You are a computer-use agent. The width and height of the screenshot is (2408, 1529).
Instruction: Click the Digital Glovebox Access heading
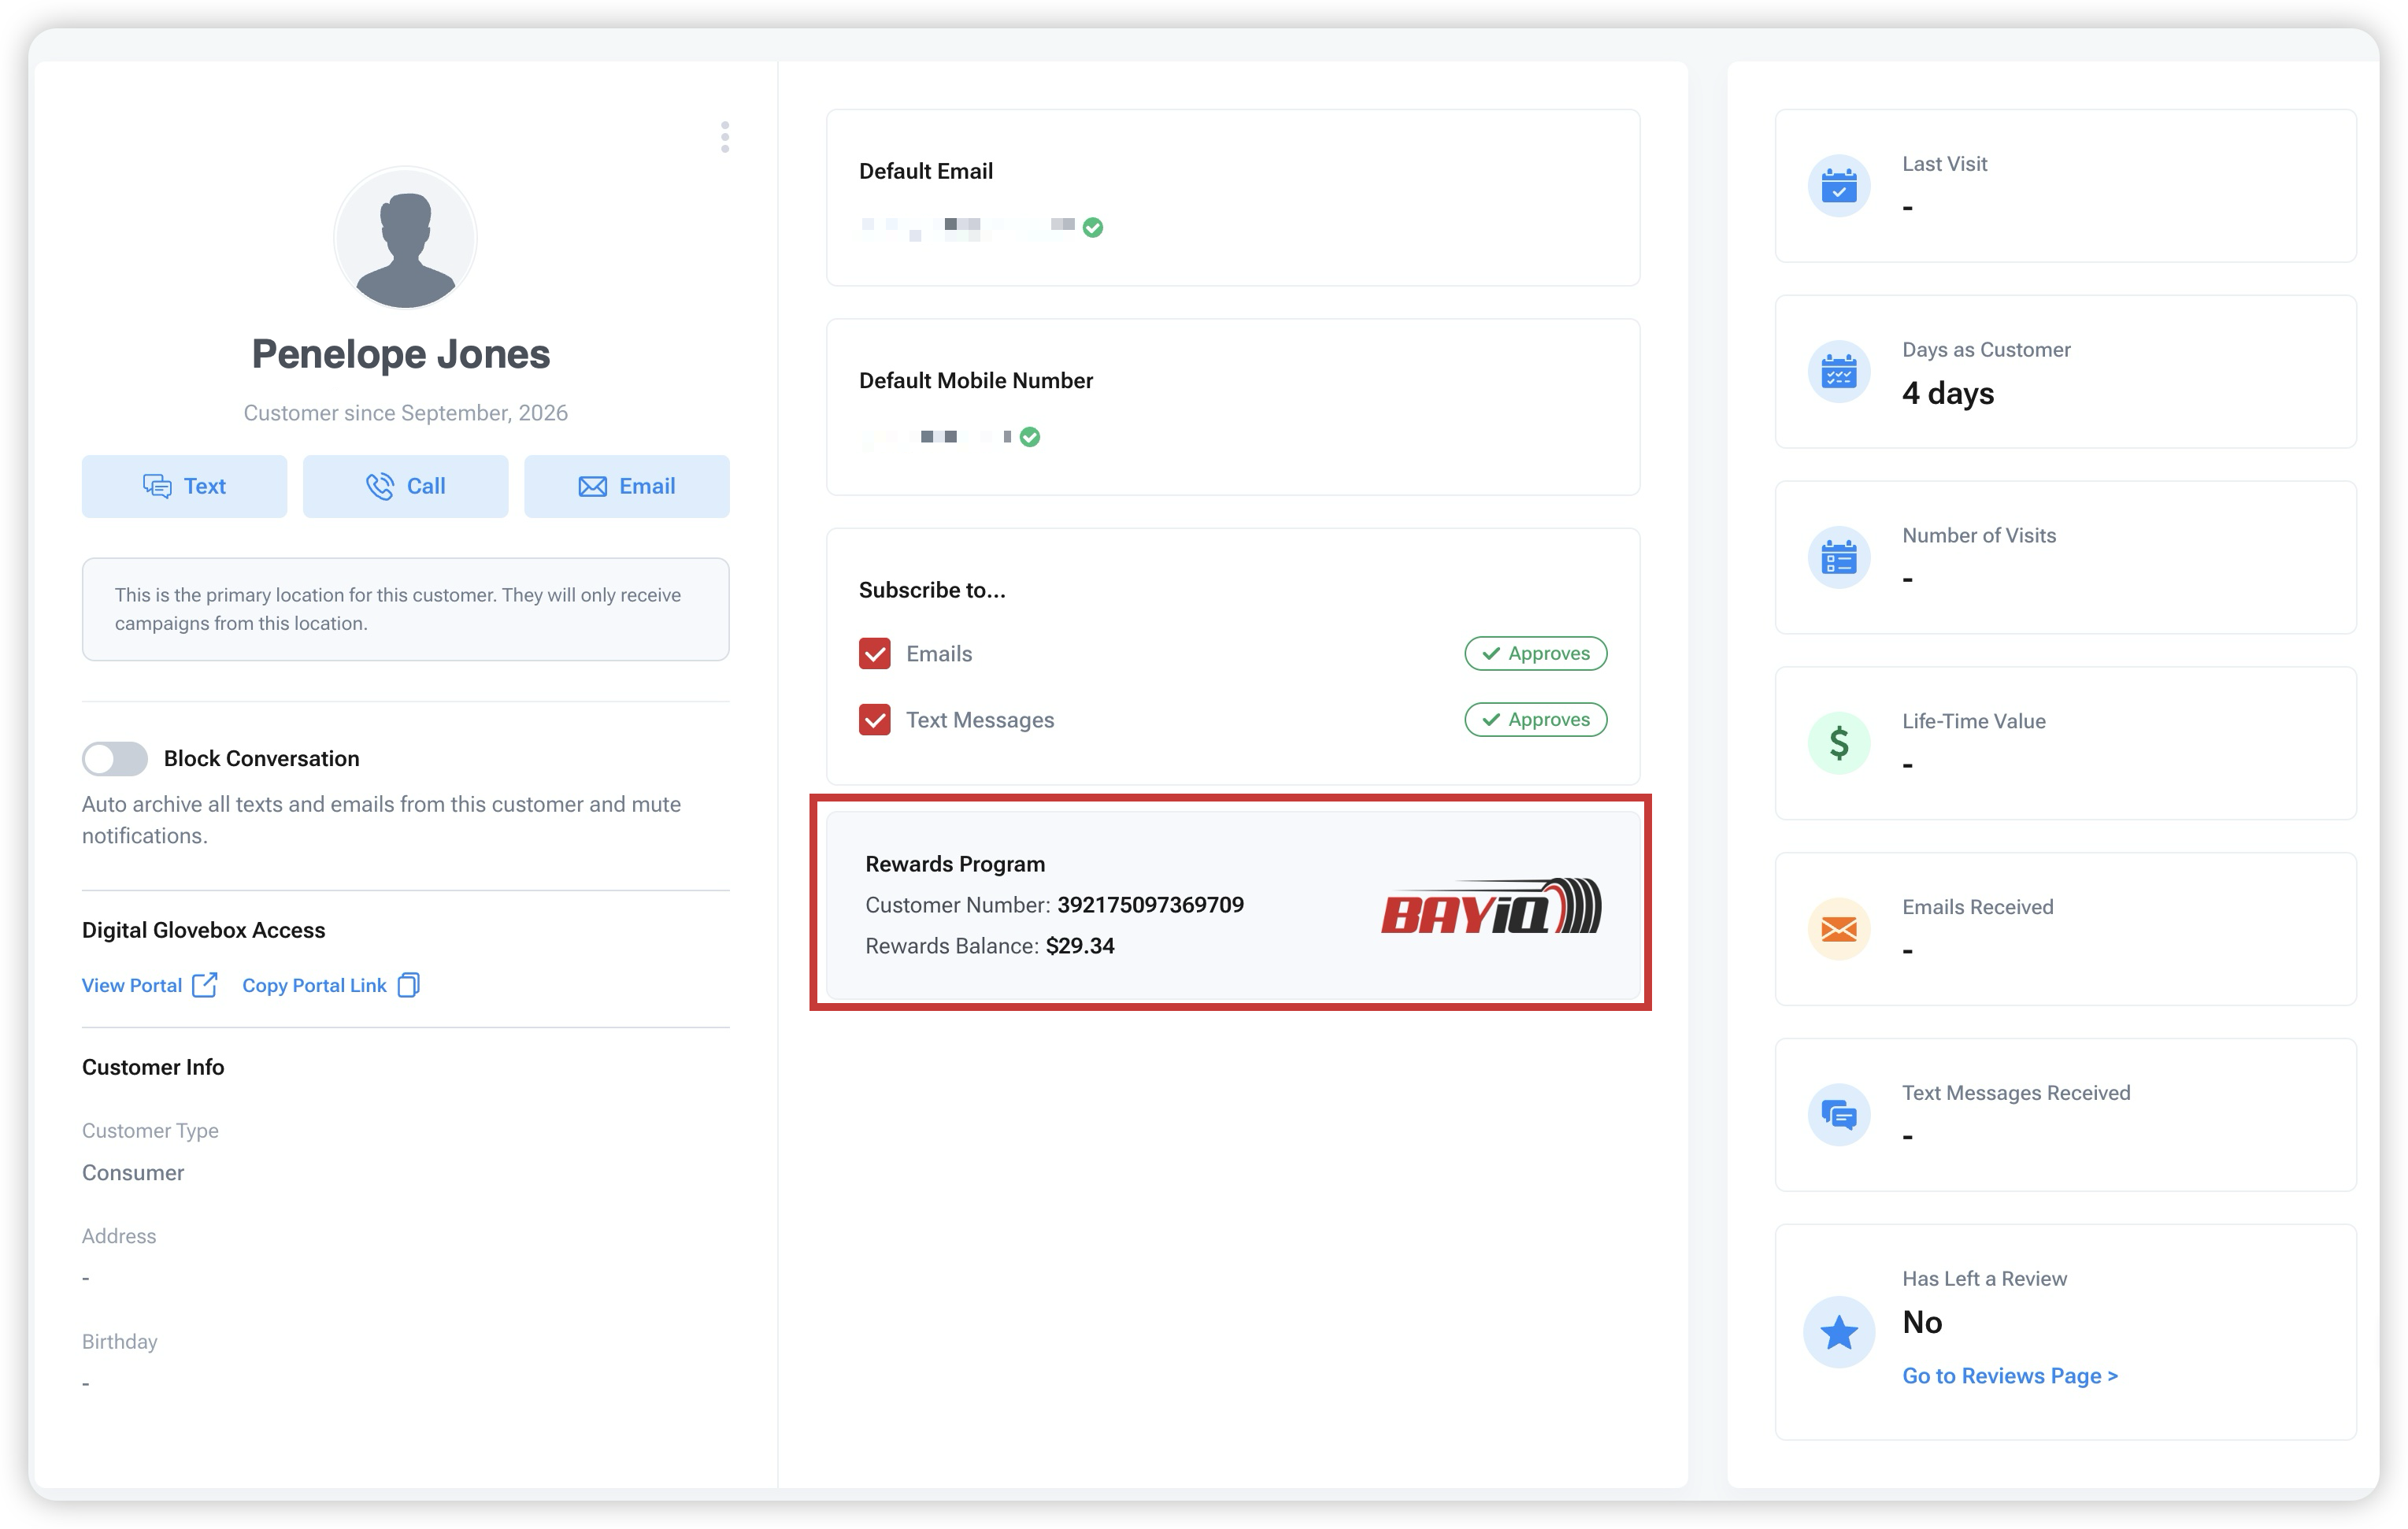click(204, 930)
